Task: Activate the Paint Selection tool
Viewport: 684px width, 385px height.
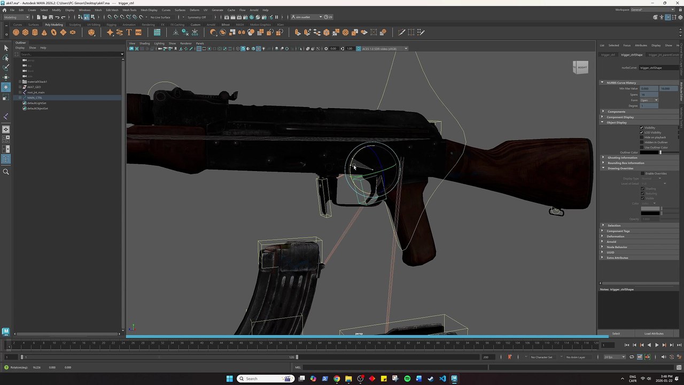Action: point(6,68)
